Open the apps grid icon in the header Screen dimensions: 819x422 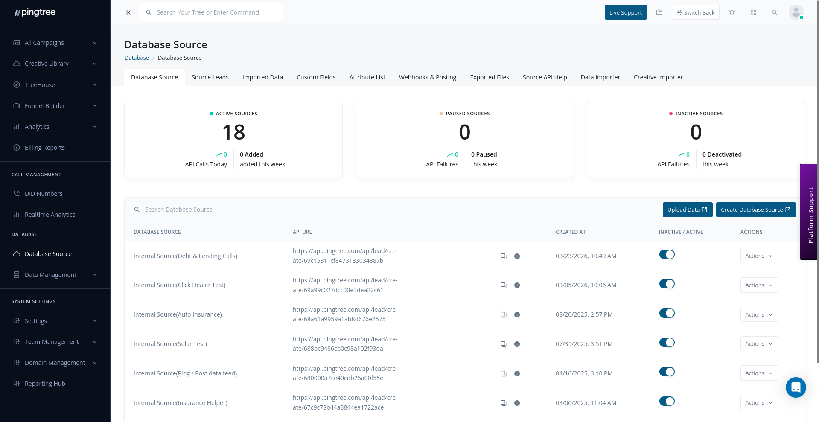point(753,12)
